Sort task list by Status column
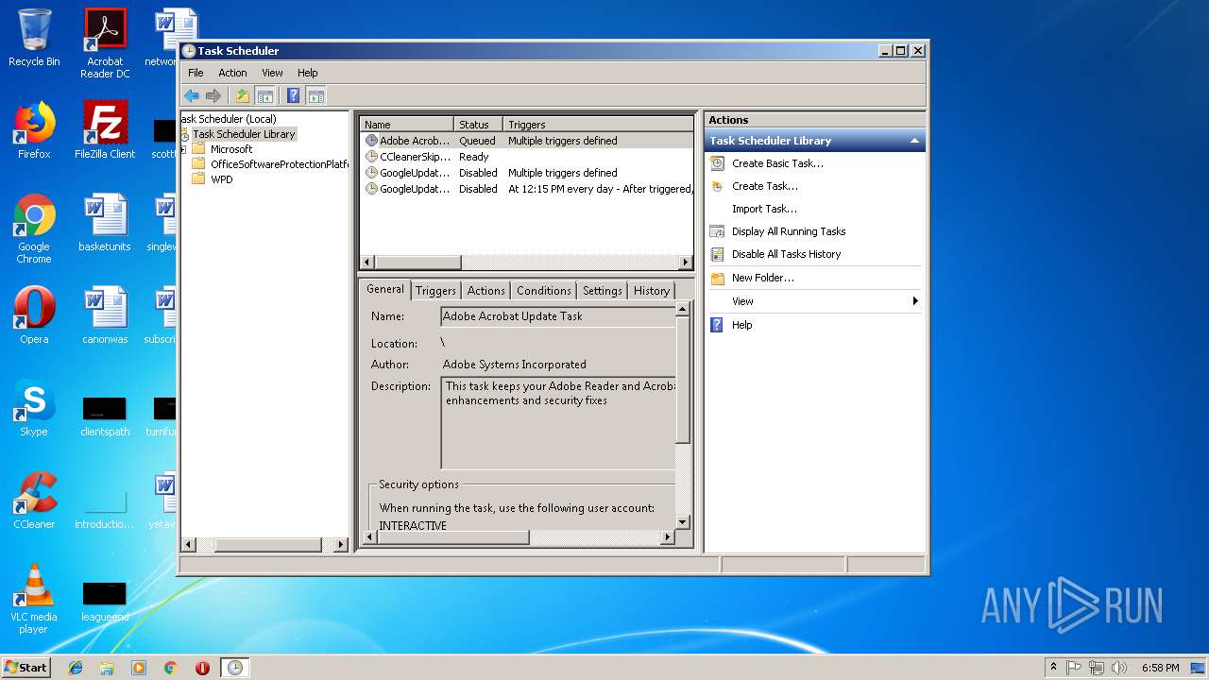This screenshot has width=1209, height=680. point(474,125)
